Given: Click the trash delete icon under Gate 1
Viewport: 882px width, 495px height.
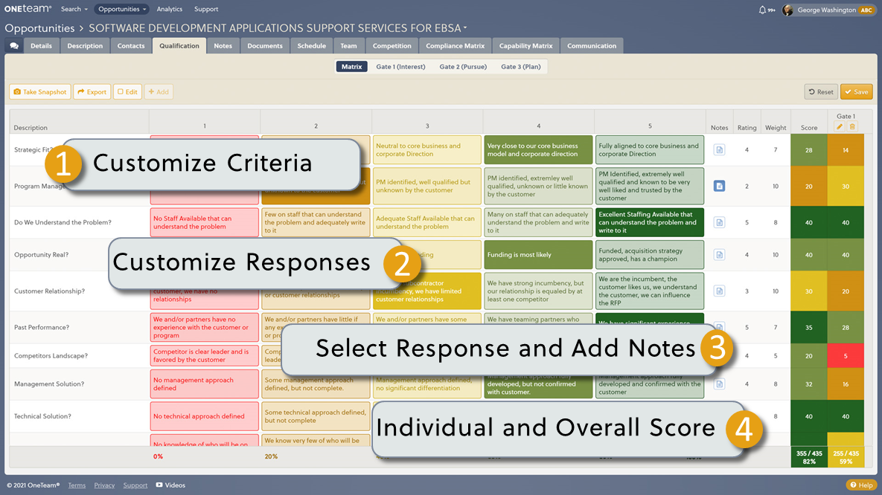Looking at the screenshot, I should pyautogui.click(x=852, y=127).
